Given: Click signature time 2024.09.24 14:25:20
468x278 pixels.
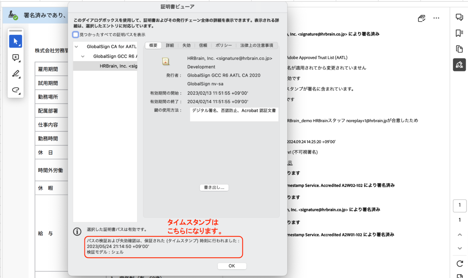Looking at the screenshot, I should tap(311, 142).
